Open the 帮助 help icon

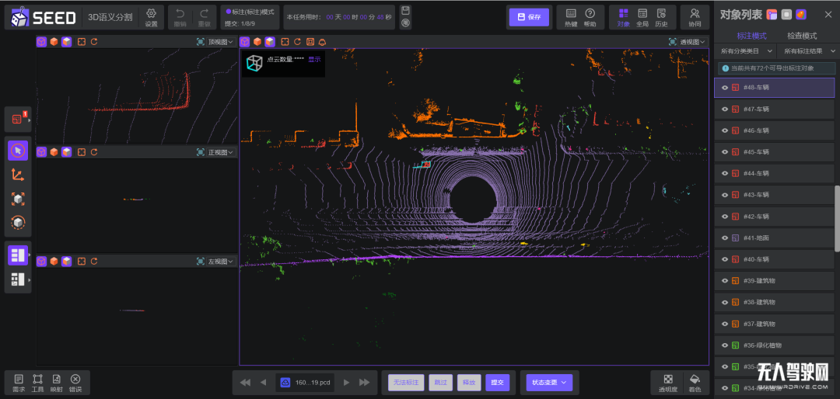pos(590,17)
